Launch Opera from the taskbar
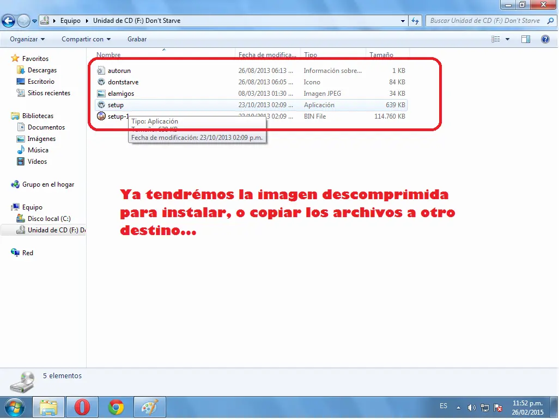This screenshot has width=559, height=419. [x=82, y=407]
